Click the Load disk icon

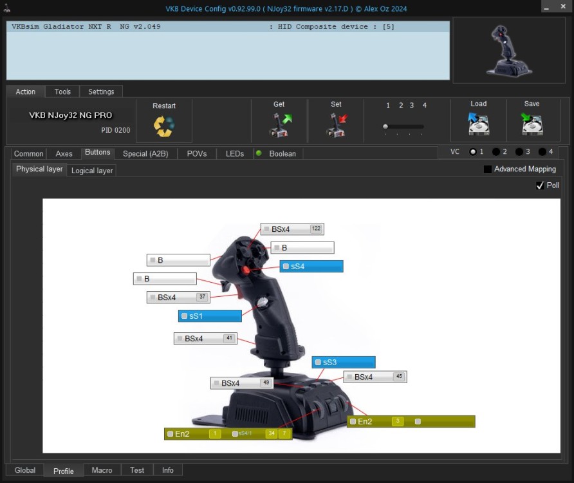479,124
